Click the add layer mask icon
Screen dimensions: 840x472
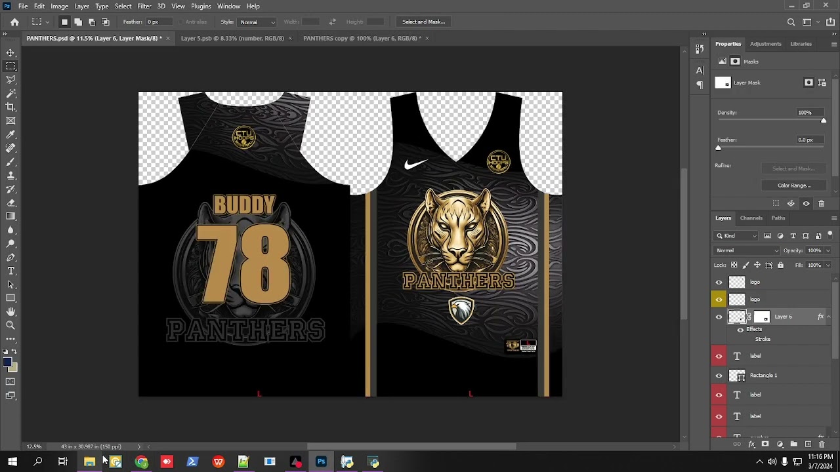[x=765, y=444]
